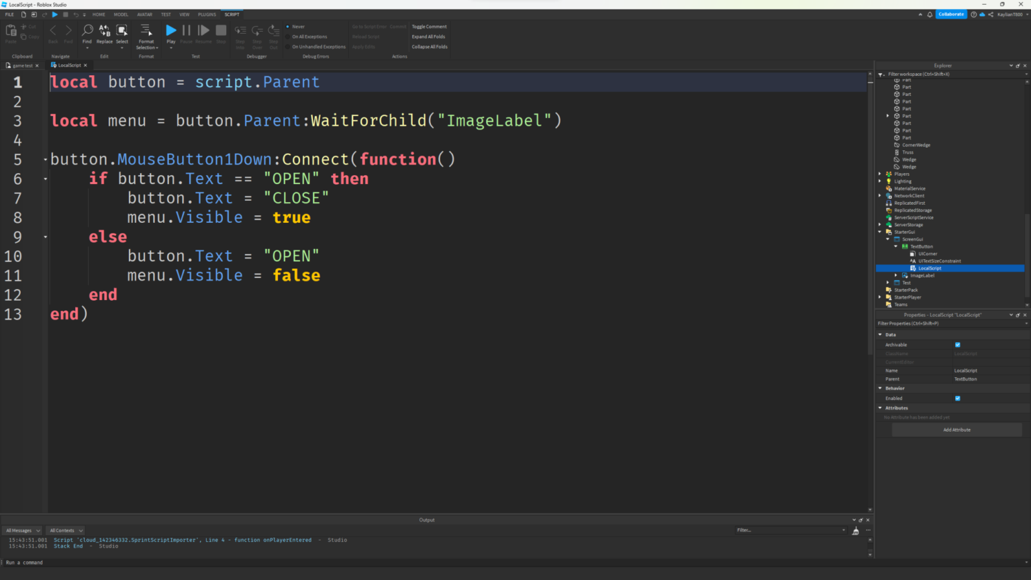
Task: Click Expand All Folds in Actions section
Action: pos(428,36)
